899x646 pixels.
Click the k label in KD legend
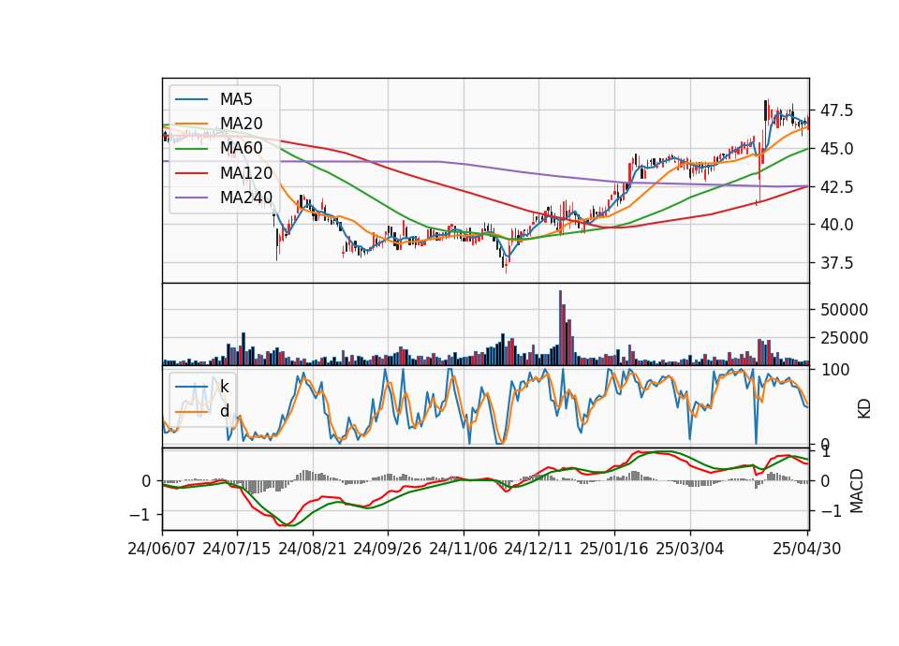pyautogui.click(x=224, y=387)
